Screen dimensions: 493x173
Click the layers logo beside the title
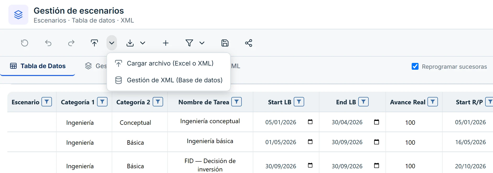point(18,15)
